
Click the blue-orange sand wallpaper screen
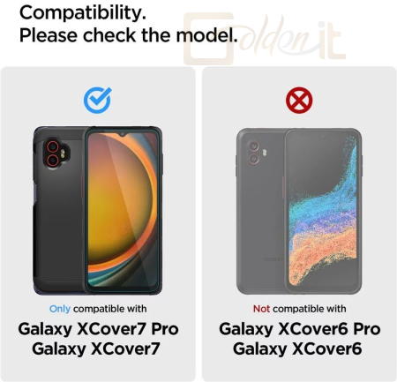(323, 210)
